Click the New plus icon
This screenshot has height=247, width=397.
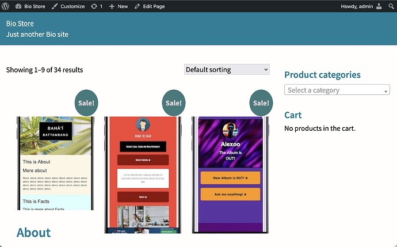click(112, 6)
